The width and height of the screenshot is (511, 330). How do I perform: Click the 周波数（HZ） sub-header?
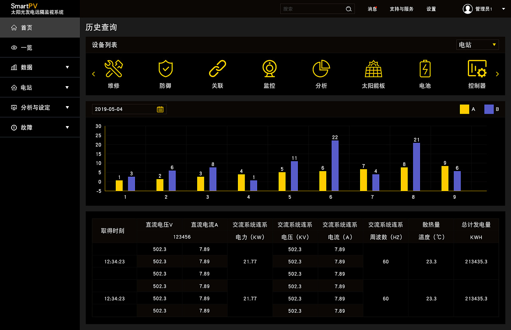(x=386, y=237)
